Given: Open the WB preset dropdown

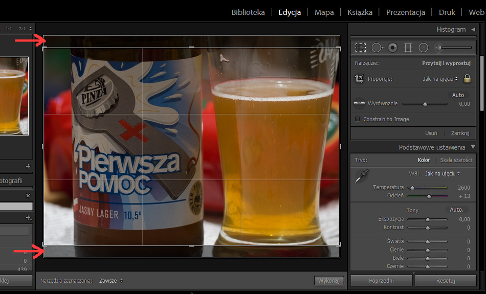Looking at the screenshot, I should [x=442, y=174].
